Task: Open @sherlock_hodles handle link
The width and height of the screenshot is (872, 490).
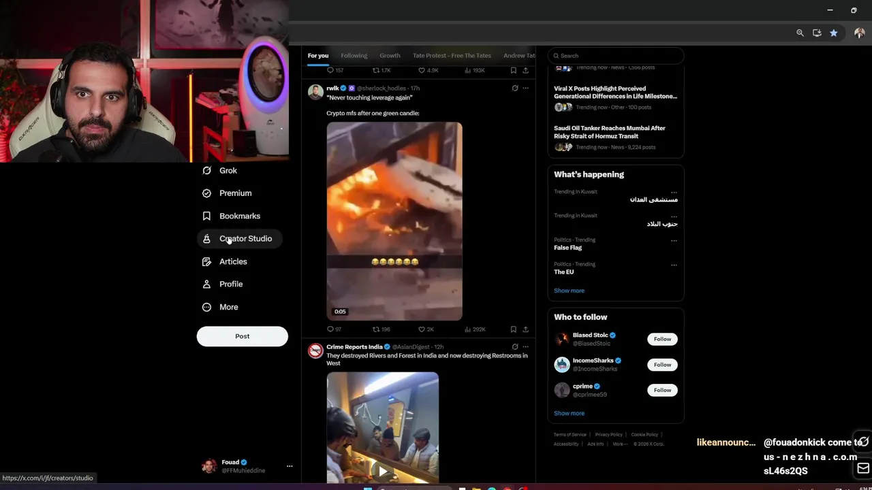Action: (381, 88)
